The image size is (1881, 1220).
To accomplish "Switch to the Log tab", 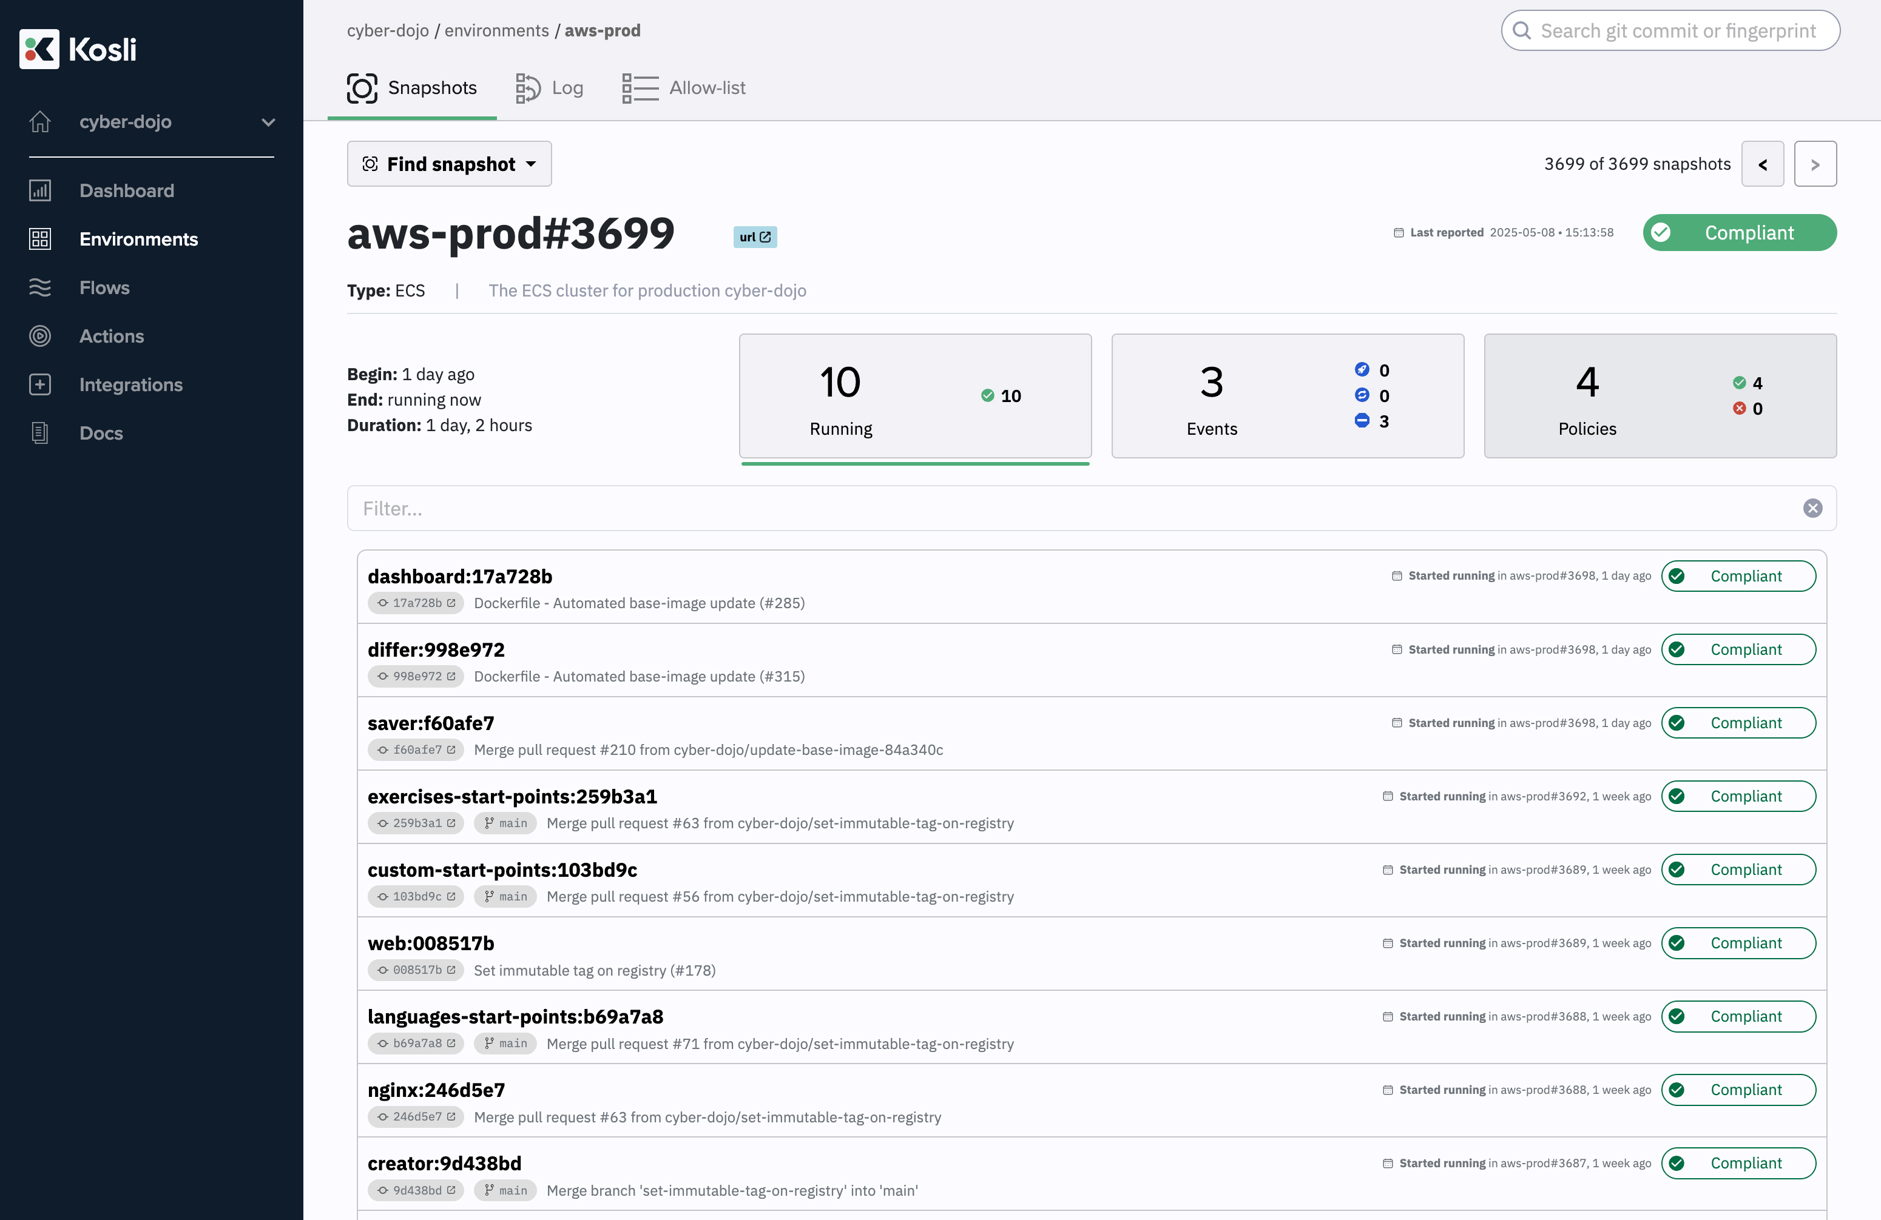I will tap(549, 88).
